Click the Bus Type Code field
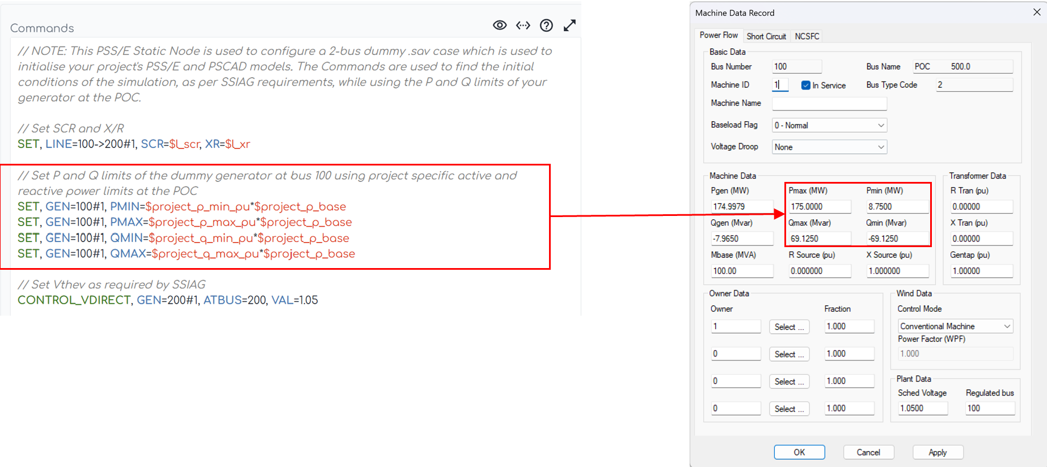This screenshot has height=467, width=1047. (x=974, y=84)
